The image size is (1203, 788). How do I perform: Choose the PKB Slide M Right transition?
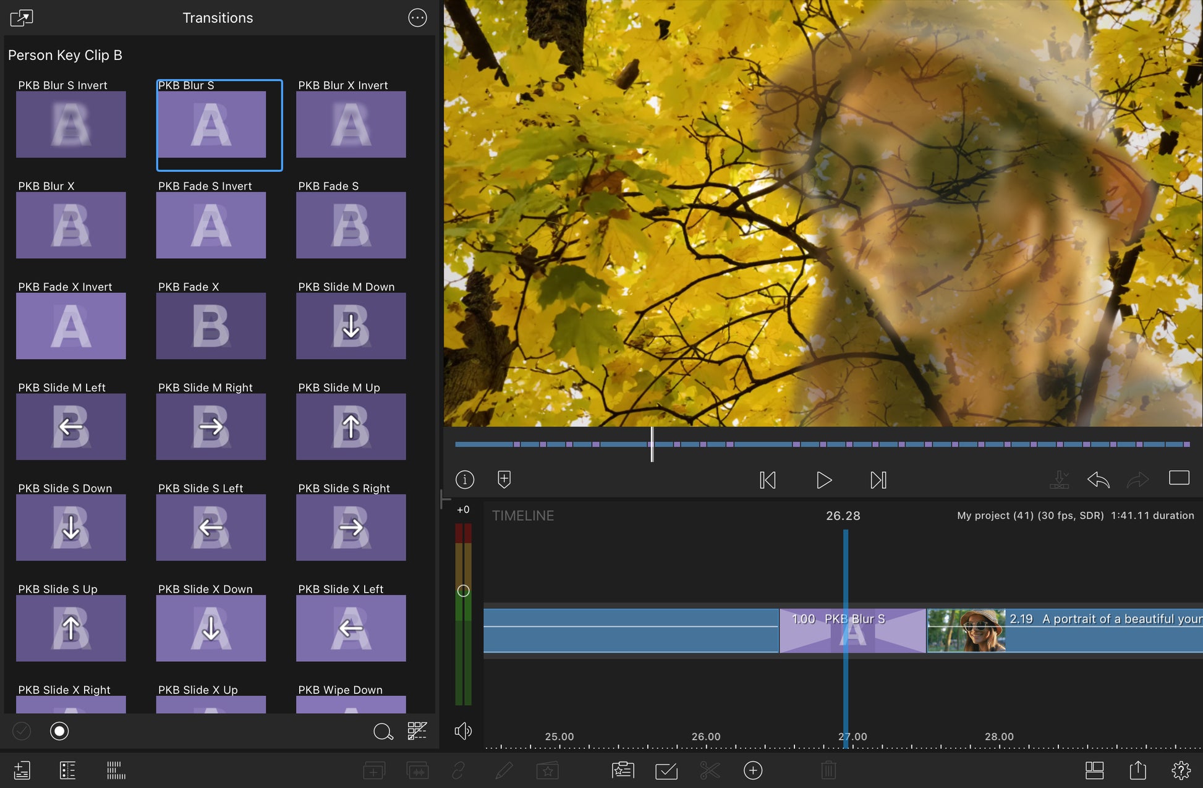click(x=211, y=426)
